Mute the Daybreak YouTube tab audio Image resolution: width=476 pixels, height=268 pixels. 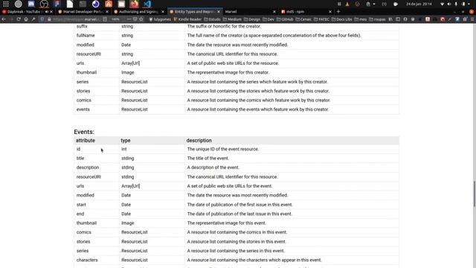[46, 12]
